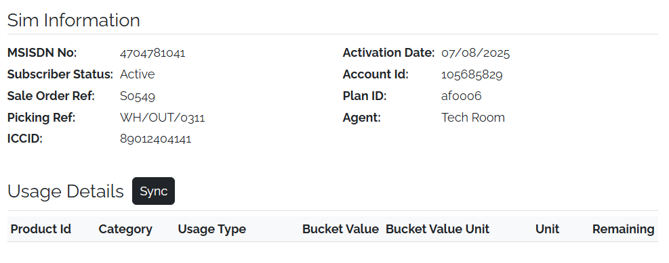This screenshot has width=669, height=263.
Task: Sort by Product Id column header
Action: point(41,229)
